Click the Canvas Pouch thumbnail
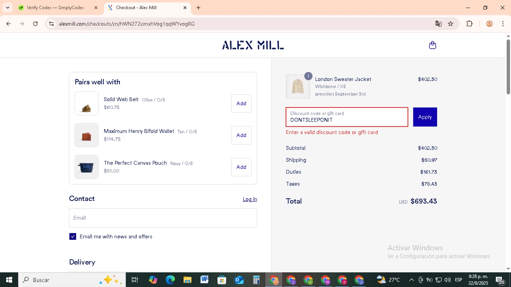Viewport: 511px width, 287px height. (87, 167)
